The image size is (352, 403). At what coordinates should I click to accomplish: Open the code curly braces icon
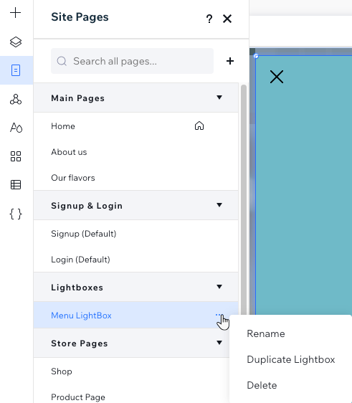16,214
